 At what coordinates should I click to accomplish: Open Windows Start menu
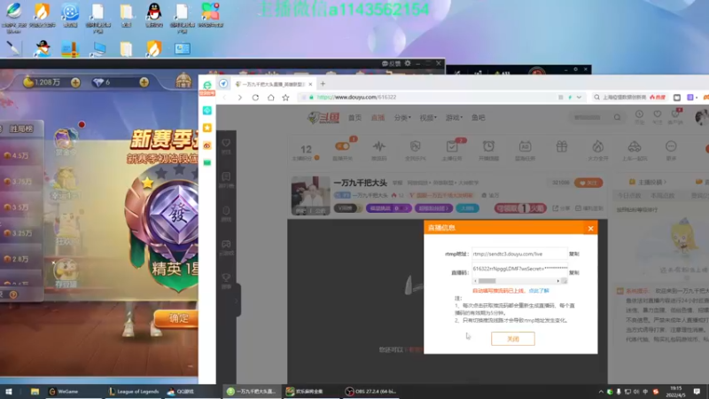tap(9, 391)
